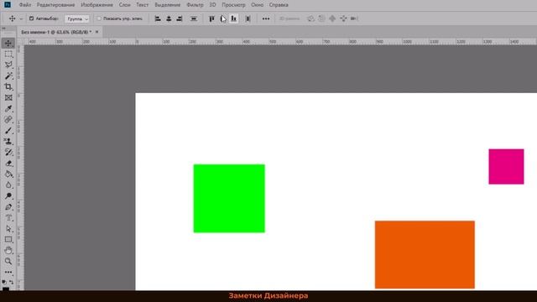Click the Photoshop logo icon
The width and height of the screenshot is (537, 302).
pos(8,4)
